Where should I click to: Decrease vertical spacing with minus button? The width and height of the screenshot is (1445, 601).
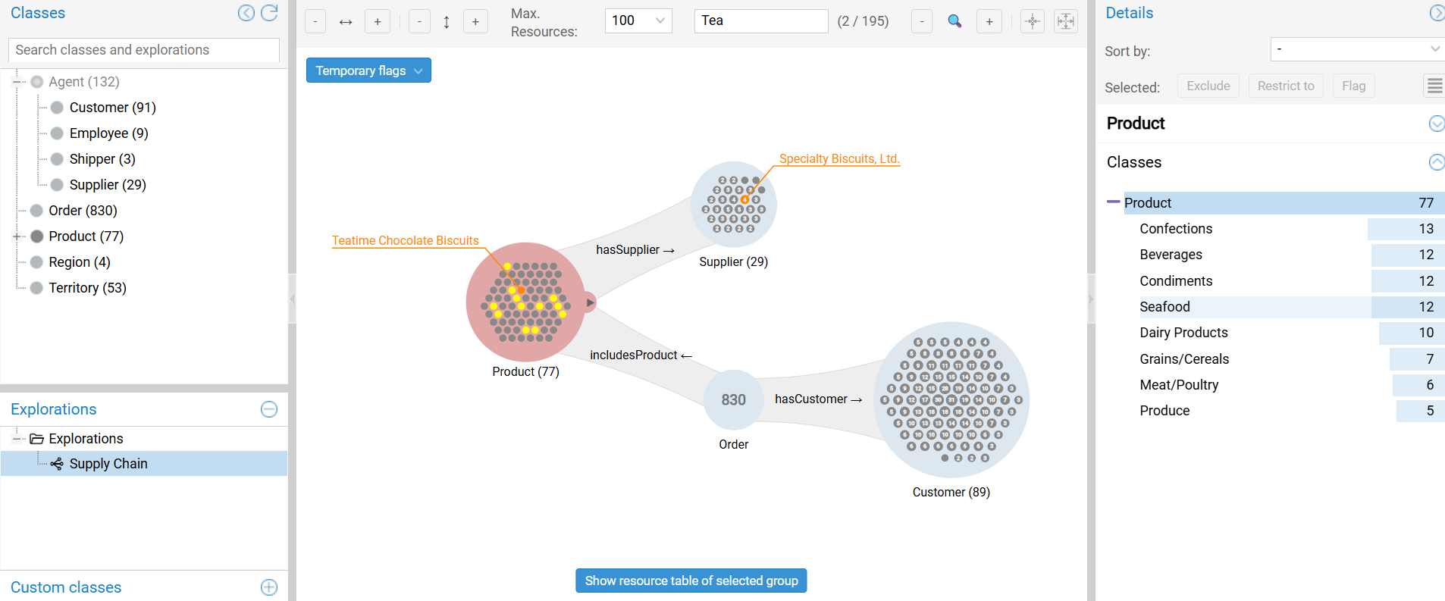tap(419, 21)
